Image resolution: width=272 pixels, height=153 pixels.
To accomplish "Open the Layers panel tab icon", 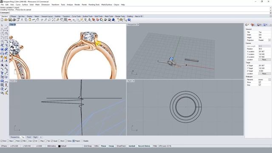I will pos(253,25).
